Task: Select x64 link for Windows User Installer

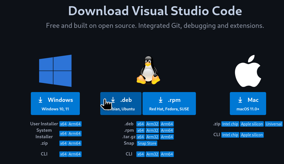Action: tap(63, 124)
